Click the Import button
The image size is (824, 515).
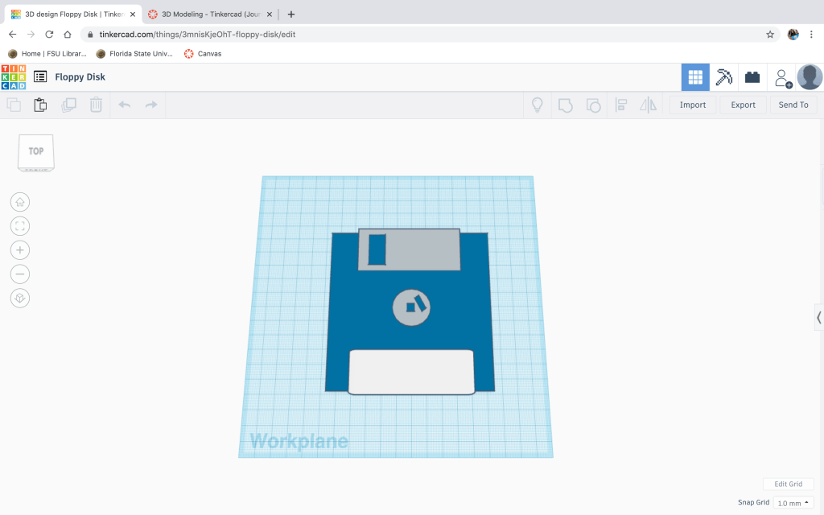[692, 105]
